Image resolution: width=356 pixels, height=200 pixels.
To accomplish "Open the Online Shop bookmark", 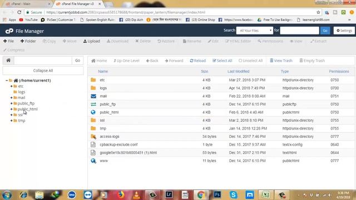I will [x=200, y=20].
